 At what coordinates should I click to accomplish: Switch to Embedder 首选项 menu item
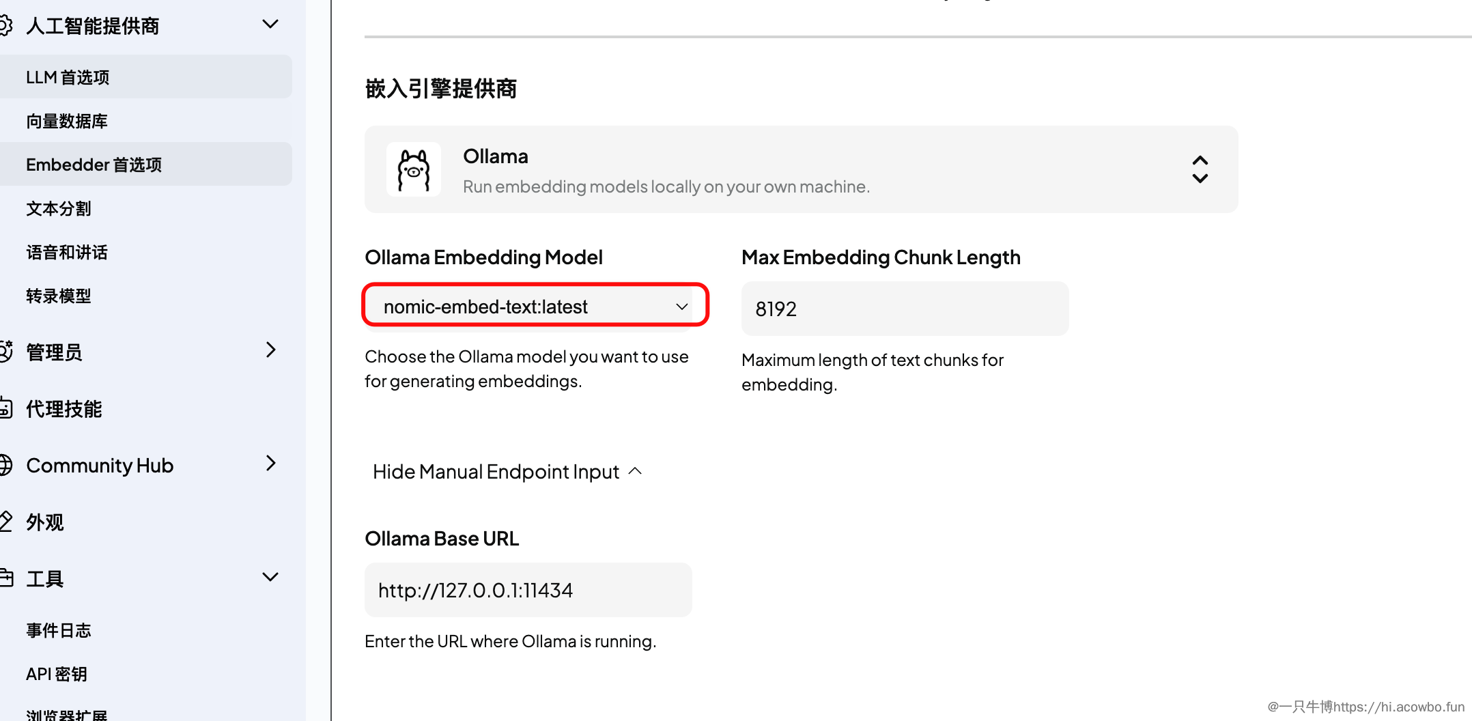[x=94, y=164]
